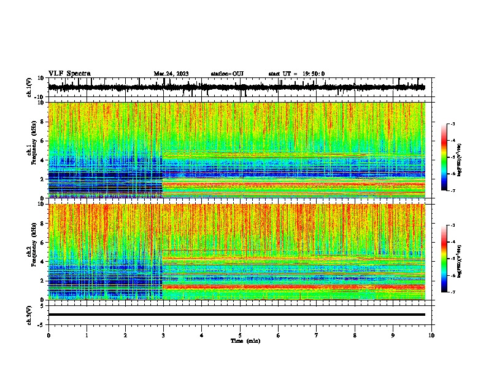Click time axis tick label '5'
Screen dimensions: 486x376
[240, 335]
